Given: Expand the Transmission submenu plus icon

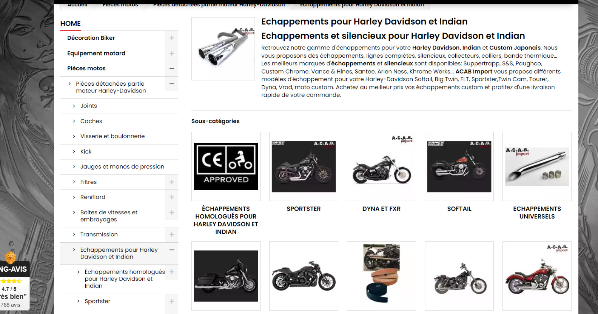Looking at the screenshot, I should tap(172, 235).
